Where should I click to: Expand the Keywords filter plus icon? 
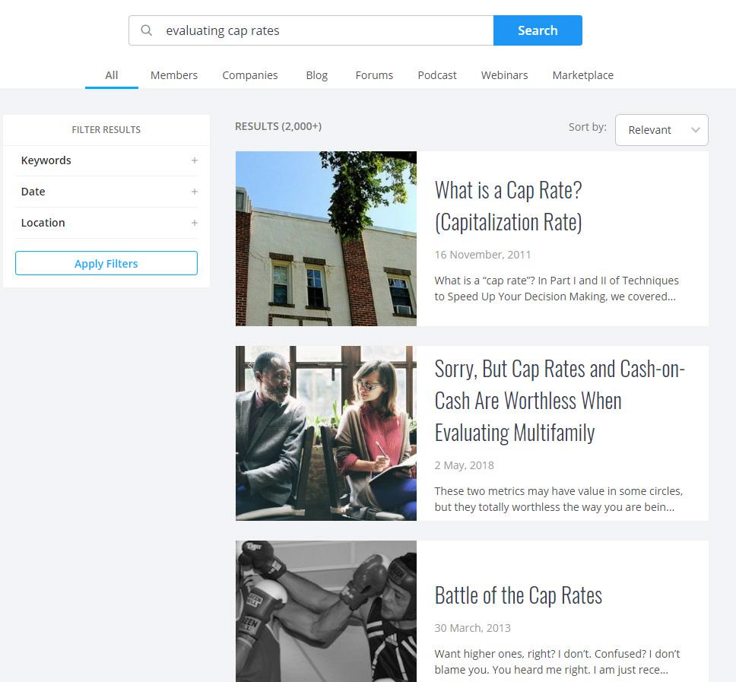pyautogui.click(x=195, y=160)
